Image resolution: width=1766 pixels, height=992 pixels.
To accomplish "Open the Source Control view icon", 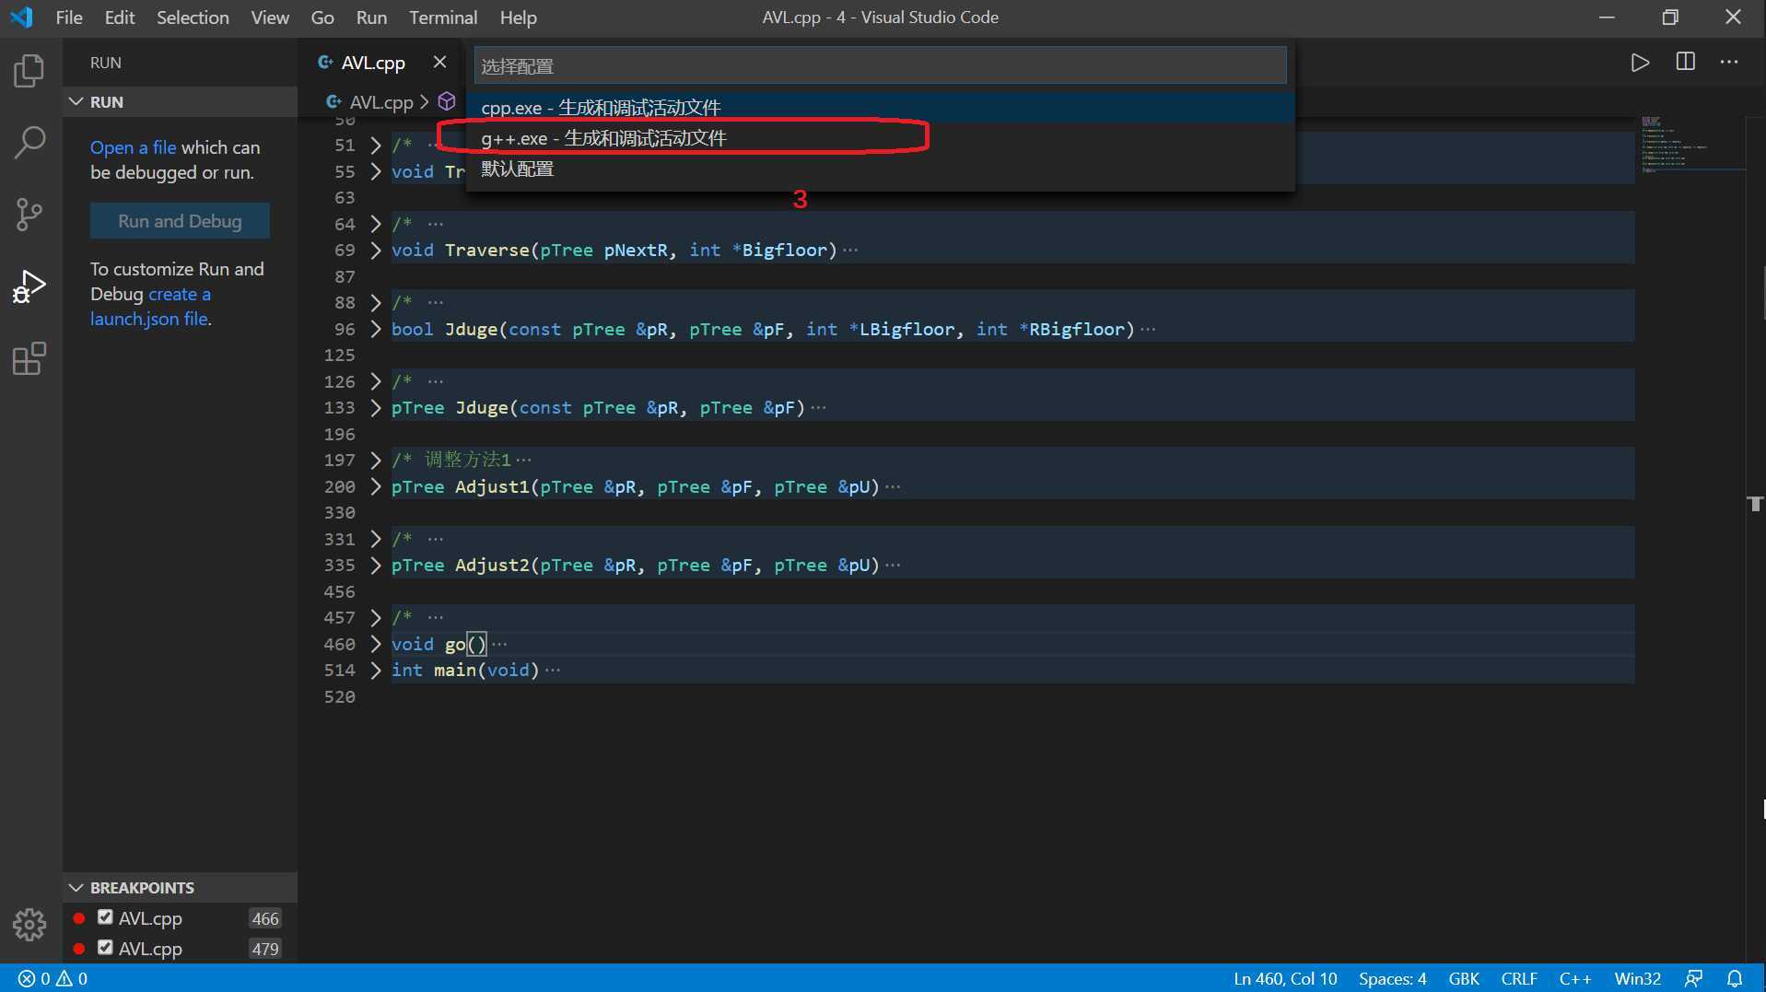I will tap(29, 215).
